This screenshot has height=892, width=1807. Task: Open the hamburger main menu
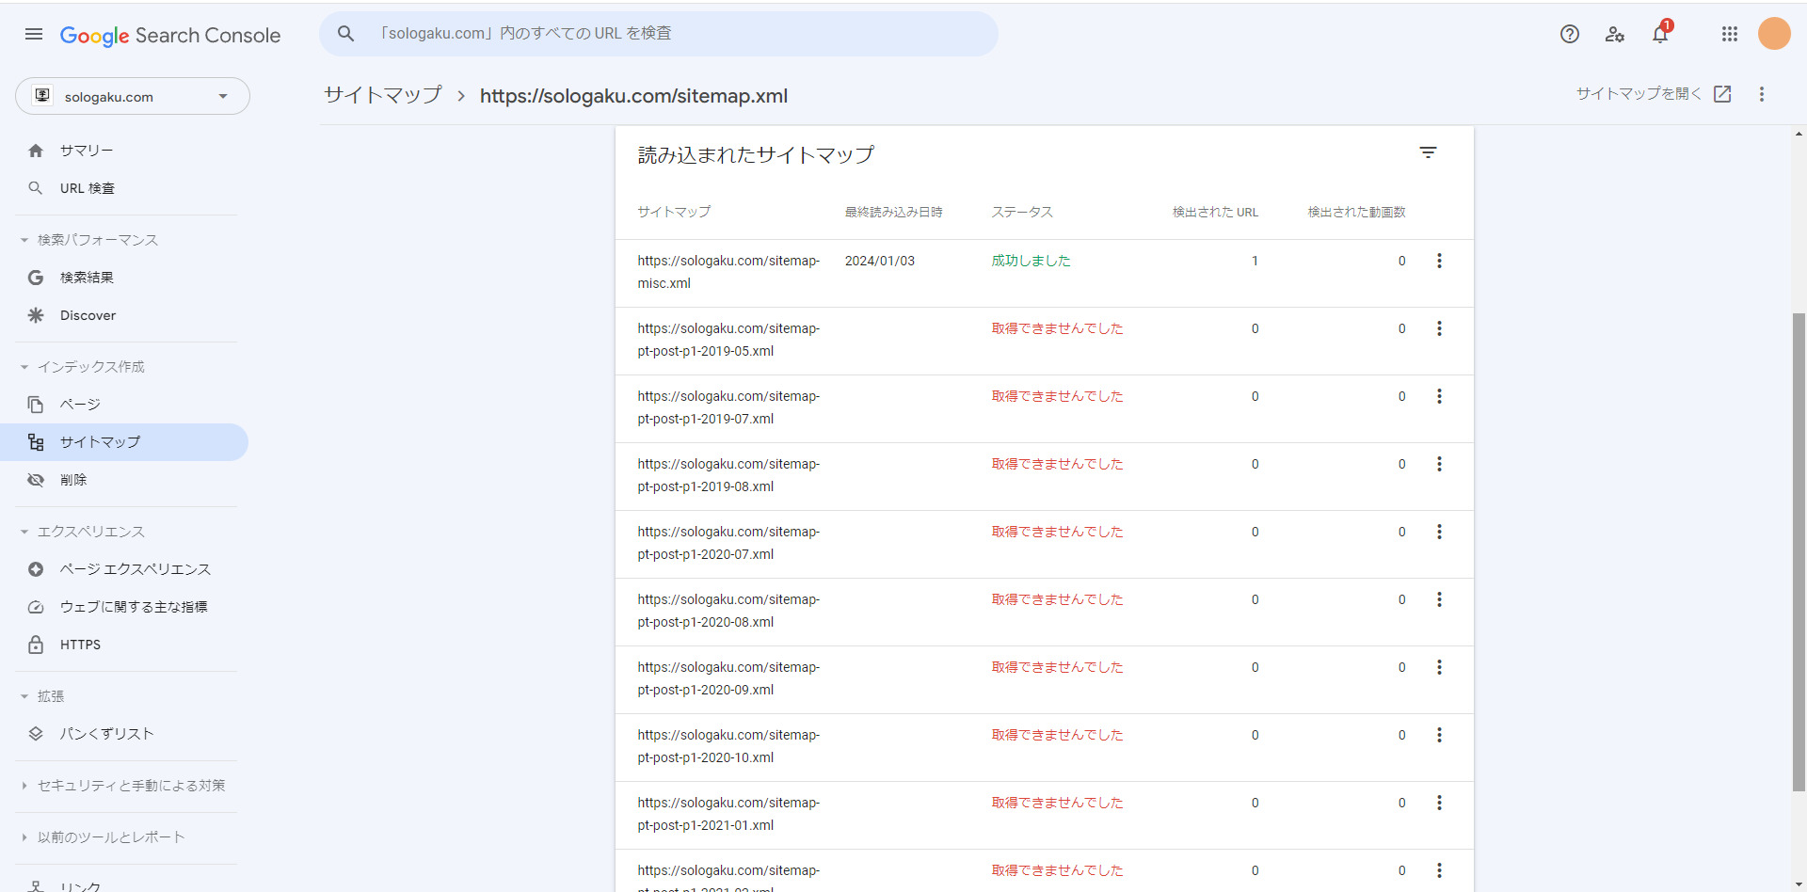(x=34, y=35)
